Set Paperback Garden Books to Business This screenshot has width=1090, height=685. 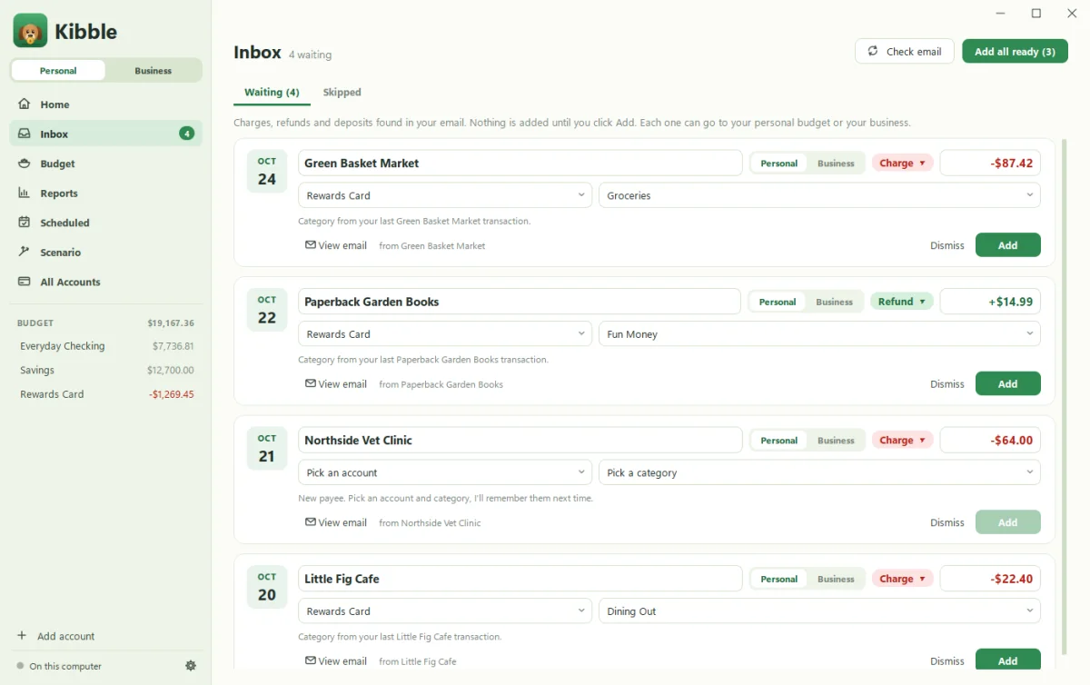pyautogui.click(x=834, y=302)
